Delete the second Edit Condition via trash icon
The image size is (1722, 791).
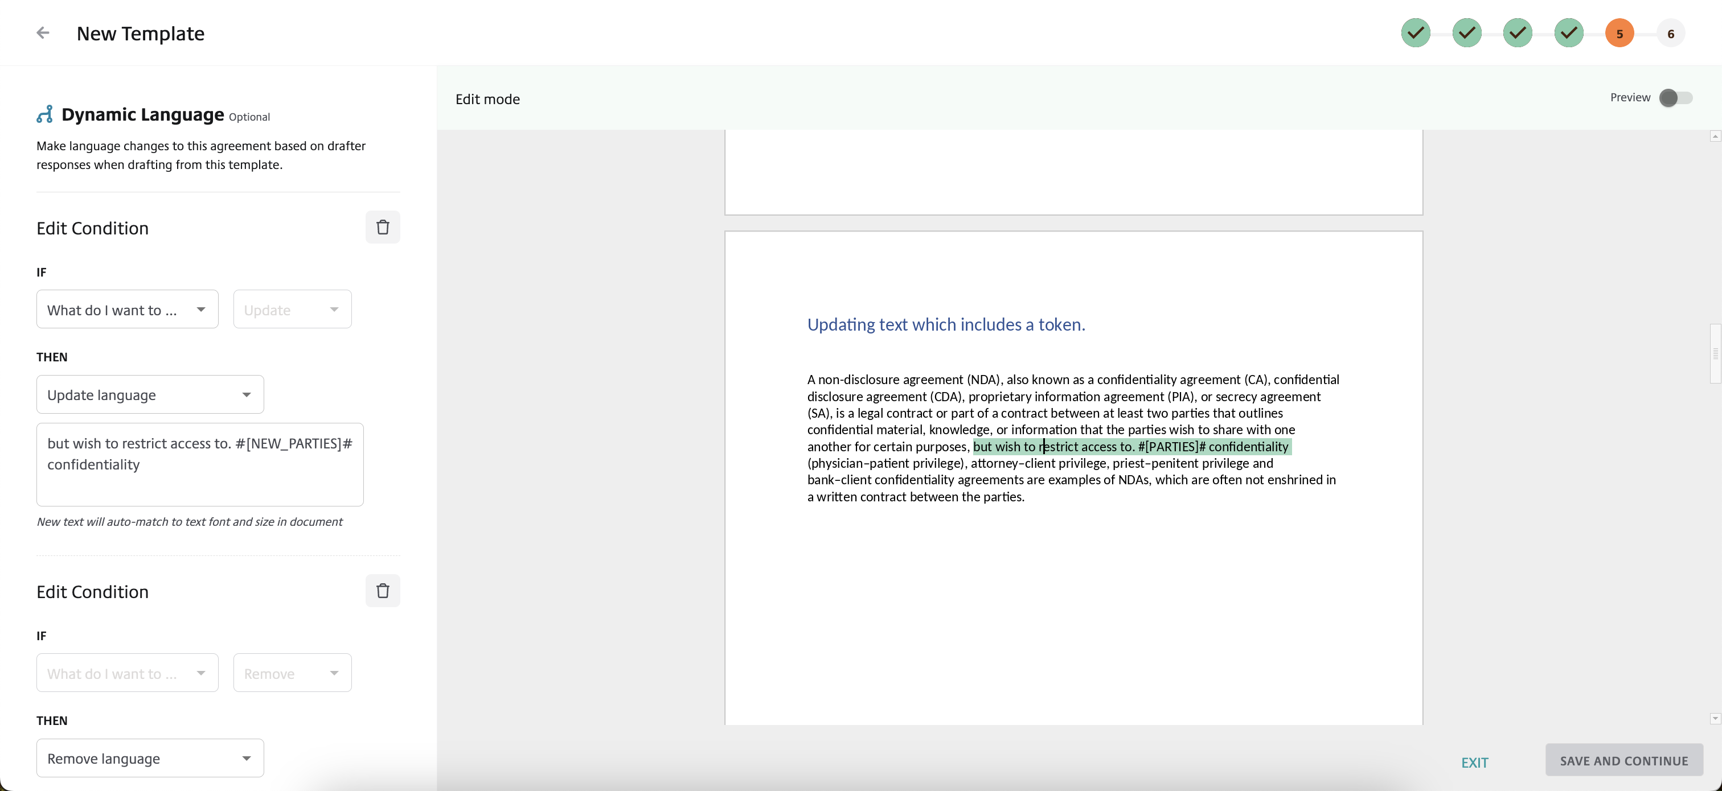[x=382, y=591]
